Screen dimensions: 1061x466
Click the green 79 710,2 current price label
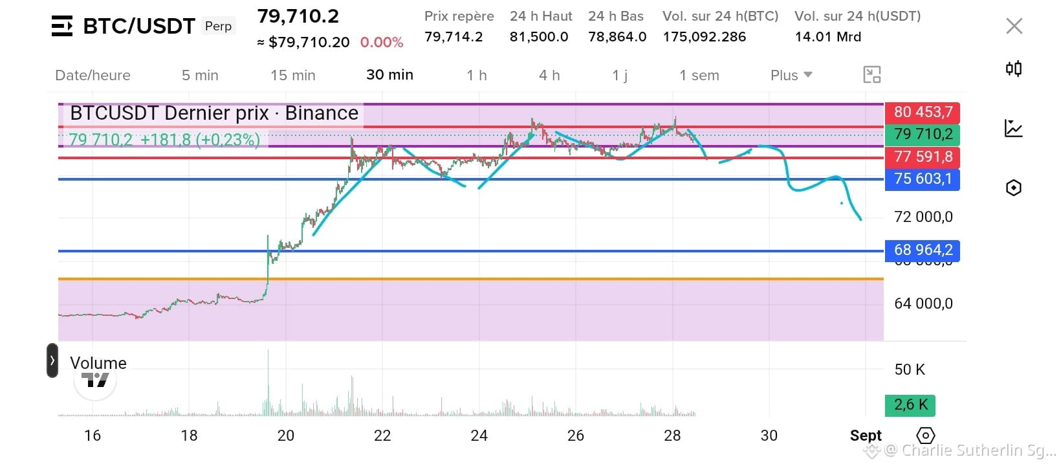923,134
